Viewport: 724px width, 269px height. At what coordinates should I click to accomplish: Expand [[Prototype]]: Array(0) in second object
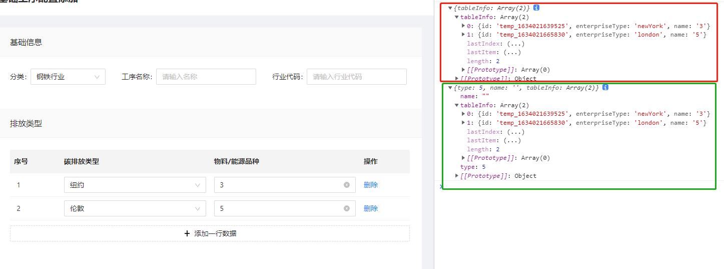(x=463, y=158)
